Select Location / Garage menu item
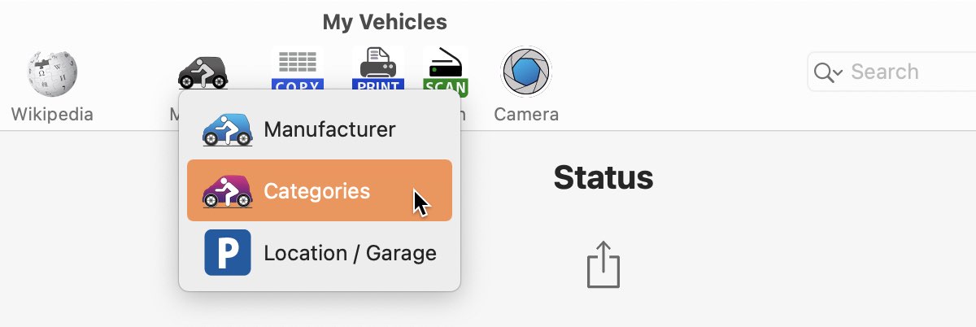 (x=320, y=253)
